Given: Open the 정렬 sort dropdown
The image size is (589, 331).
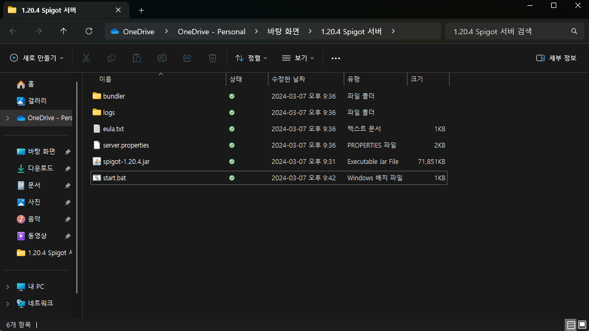Looking at the screenshot, I should pyautogui.click(x=251, y=58).
